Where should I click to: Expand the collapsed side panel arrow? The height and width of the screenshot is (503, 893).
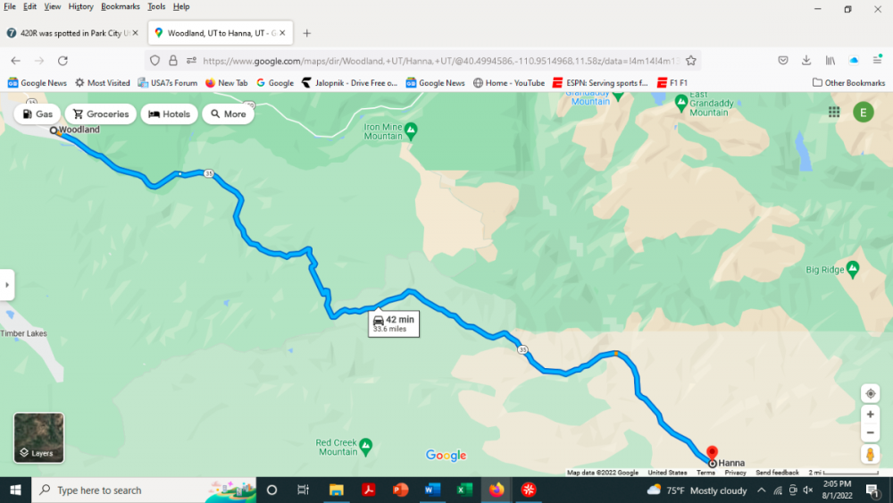coord(7,284)
